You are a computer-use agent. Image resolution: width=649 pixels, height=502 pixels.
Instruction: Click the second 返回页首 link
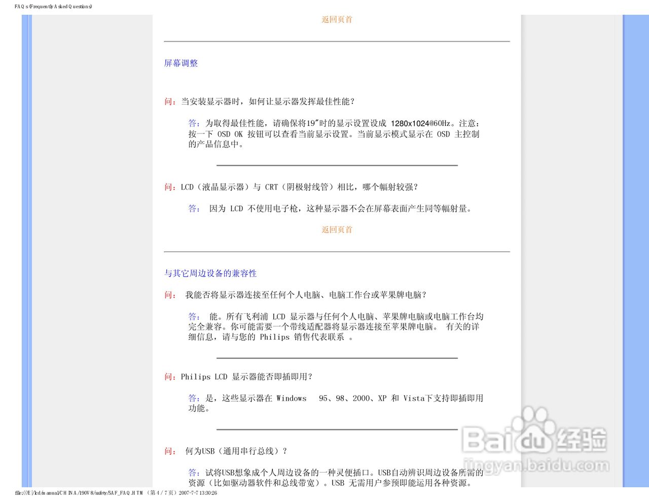336,229
